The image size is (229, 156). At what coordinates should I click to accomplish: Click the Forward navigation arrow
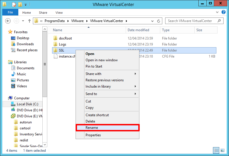(16, 21)
